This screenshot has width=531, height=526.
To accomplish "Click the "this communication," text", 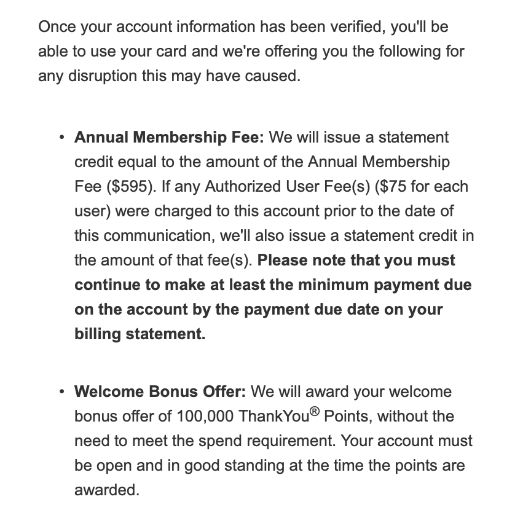I will point(139,236).
